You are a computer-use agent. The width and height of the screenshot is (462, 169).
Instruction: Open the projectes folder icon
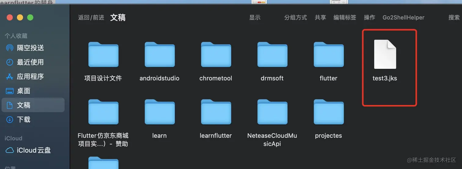coord(328,112)
